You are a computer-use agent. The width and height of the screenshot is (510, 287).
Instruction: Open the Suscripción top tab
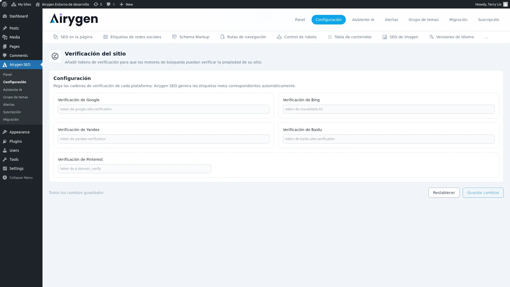coord(488,20)
